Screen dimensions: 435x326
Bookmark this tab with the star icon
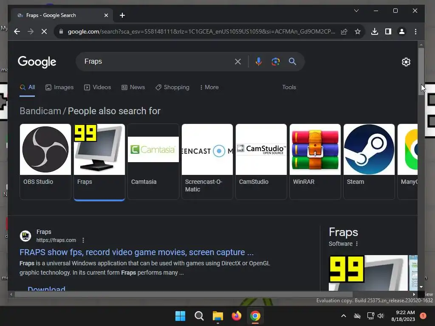click(358, 31)
